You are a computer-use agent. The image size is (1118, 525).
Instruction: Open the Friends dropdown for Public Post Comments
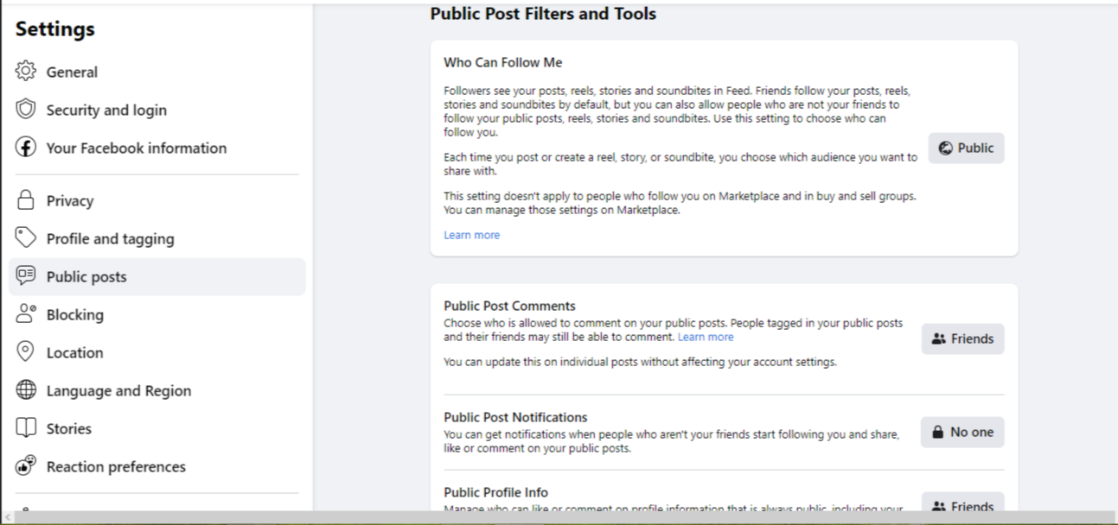962,338
